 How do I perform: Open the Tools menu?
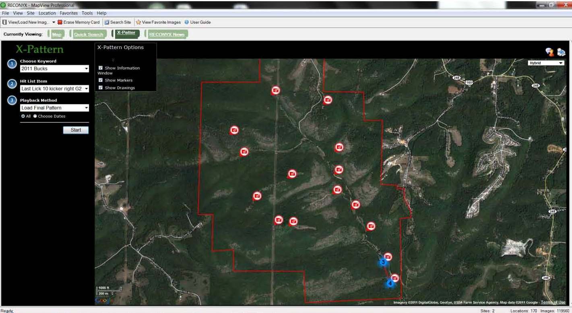click(87, 13)
